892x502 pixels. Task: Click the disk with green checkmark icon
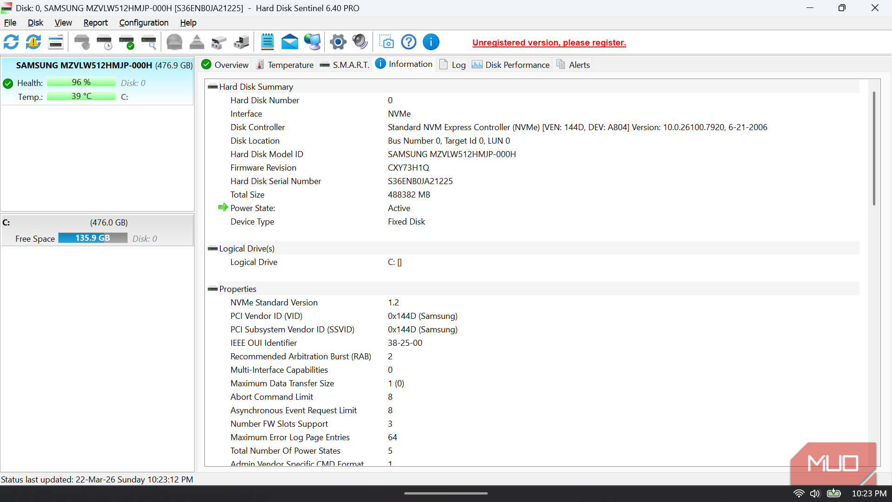127,42
